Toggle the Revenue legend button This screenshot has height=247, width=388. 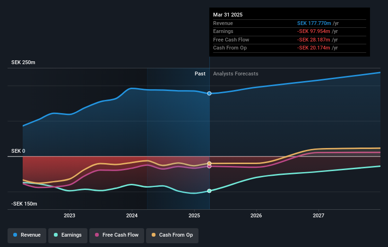point(27,235)
